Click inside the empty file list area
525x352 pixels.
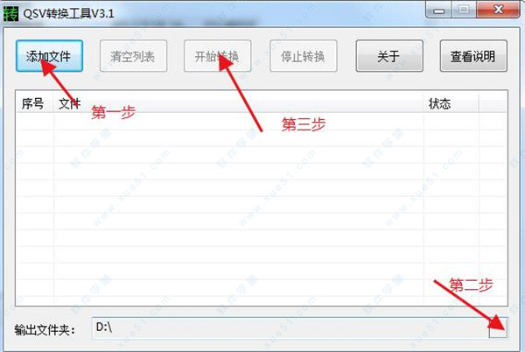pyautogui.click(x=261, y=208)
